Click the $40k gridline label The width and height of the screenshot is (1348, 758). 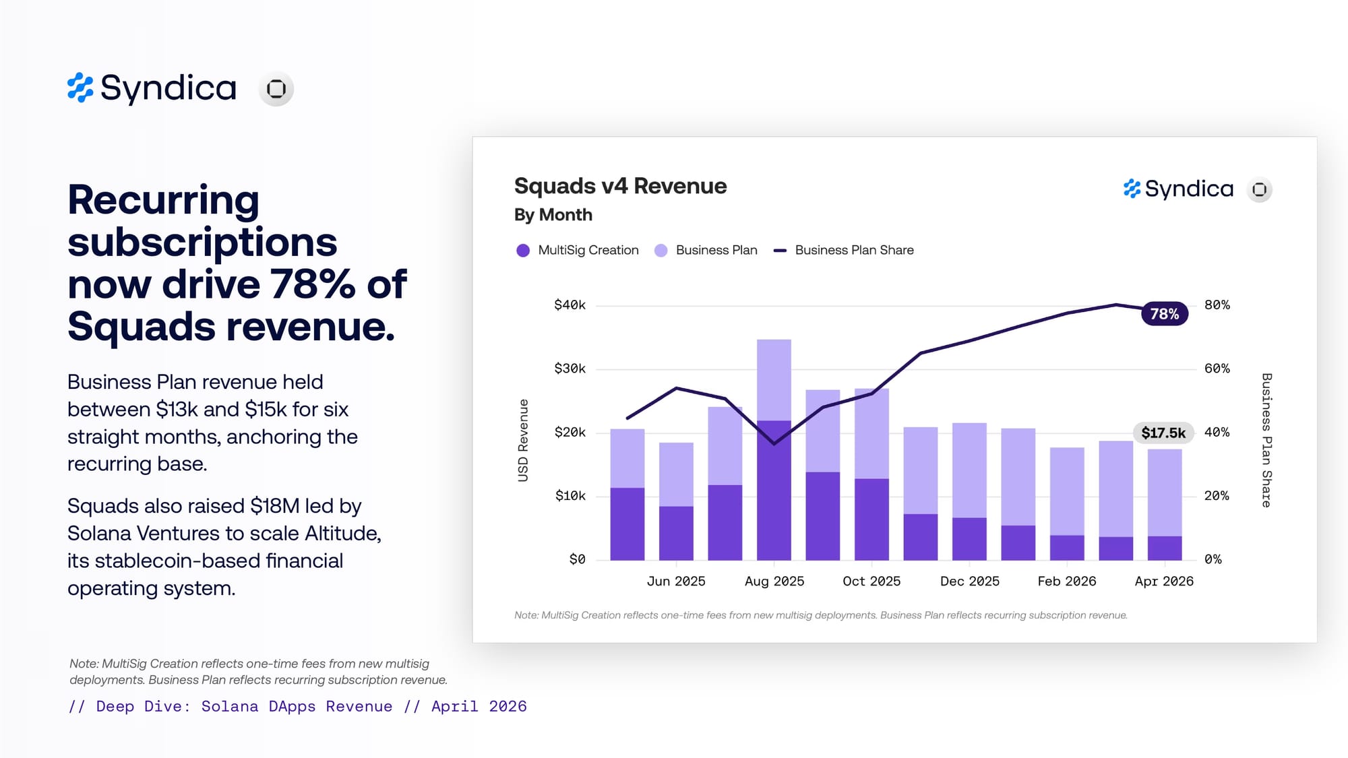coord(570,305)
